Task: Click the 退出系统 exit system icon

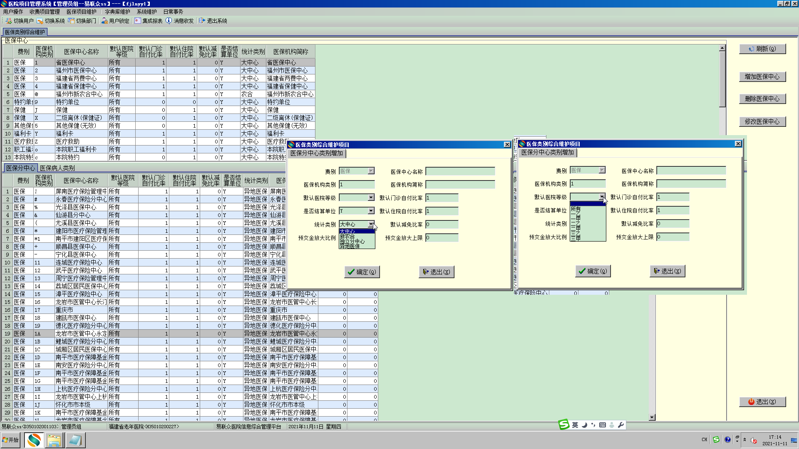Action: 202,21
